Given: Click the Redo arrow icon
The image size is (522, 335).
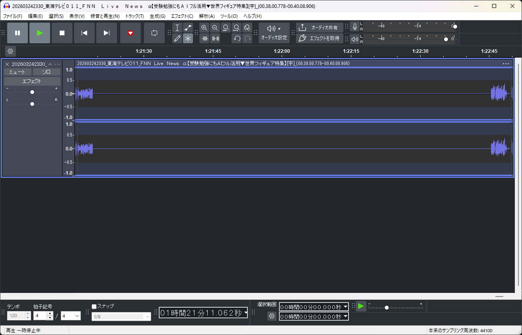Looking at the screenshot, I should [247, 38].
